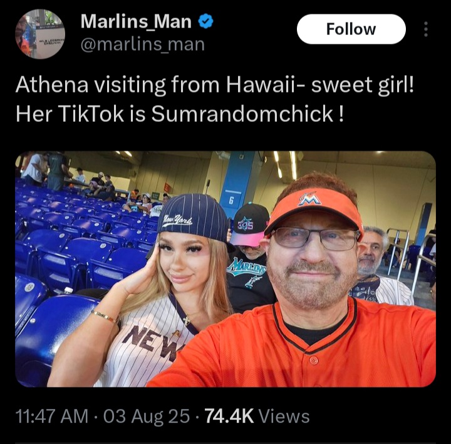Click the navy New York cap in photo
This screenshot has width=451, height=444.
pos(195,219)
